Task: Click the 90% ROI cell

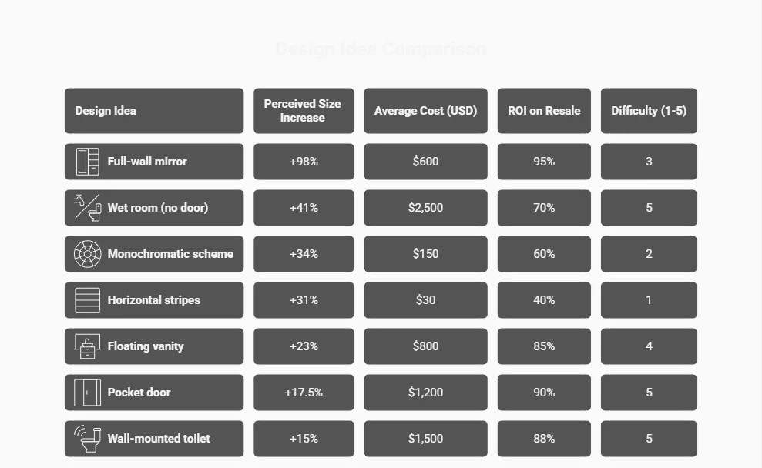Action: [544, 393]
